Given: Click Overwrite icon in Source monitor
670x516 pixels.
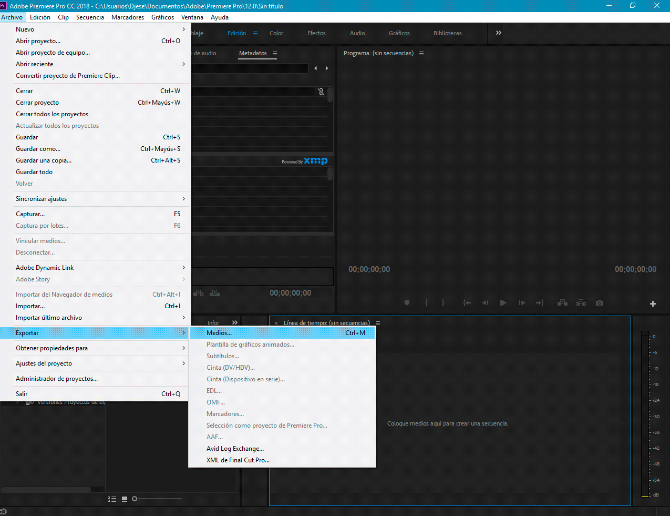Looking at the screenshot, I should [x=215, y=293].
